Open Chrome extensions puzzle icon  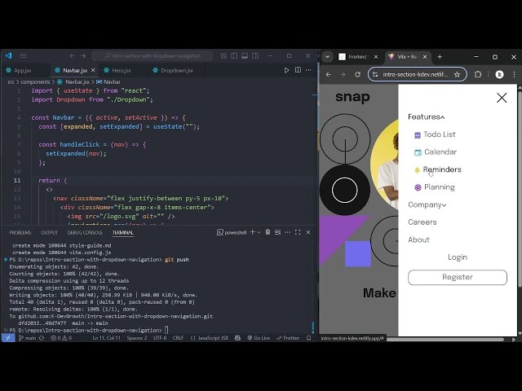pos(478,74)
